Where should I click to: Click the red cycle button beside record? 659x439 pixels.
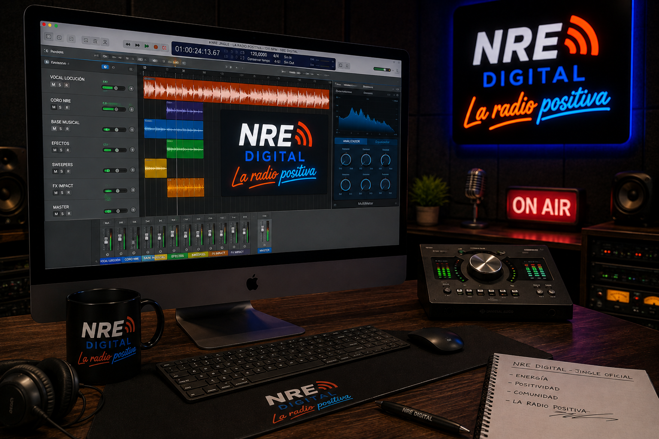click(164, 48)
